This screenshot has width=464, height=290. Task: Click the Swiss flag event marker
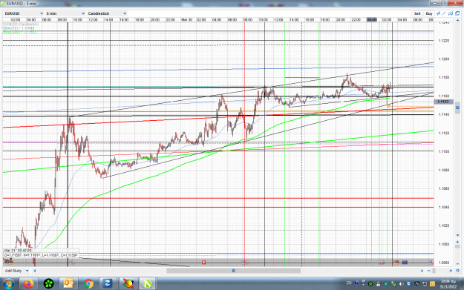203,263
